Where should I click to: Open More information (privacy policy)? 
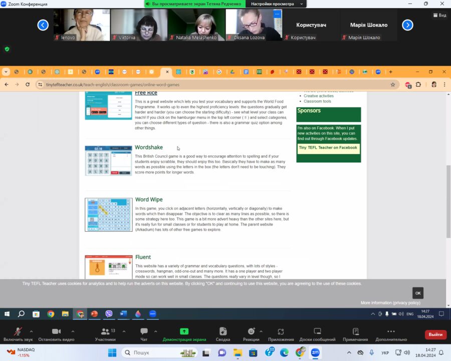coord(390,303)
